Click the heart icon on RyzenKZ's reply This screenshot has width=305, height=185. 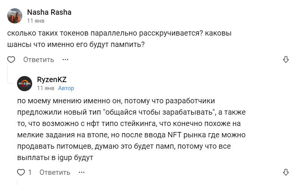point(21,173)
